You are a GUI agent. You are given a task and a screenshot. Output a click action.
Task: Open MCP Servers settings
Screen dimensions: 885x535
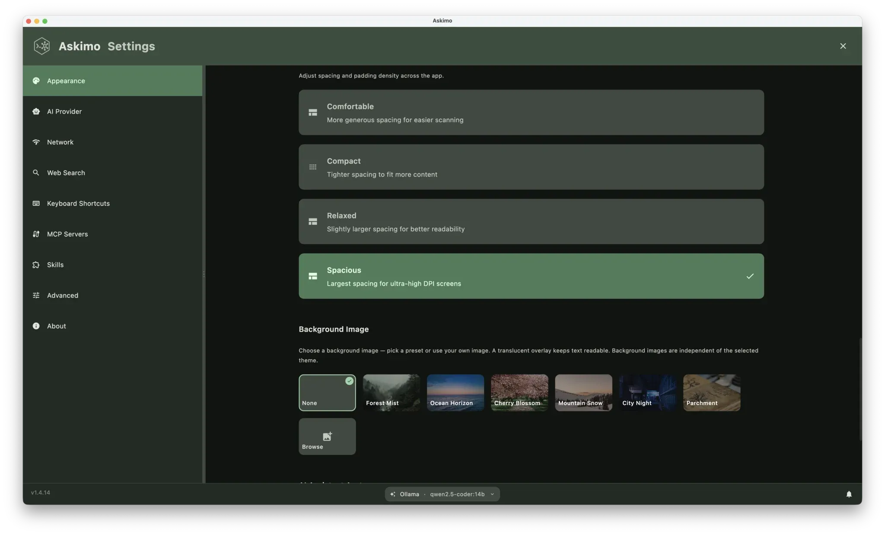(x=112, y=234)
